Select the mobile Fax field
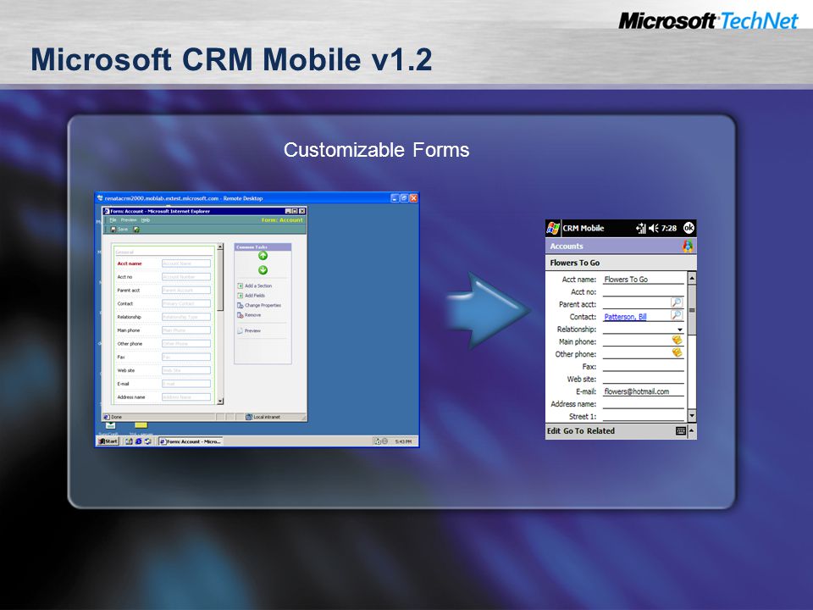This screenshot has height=610, width=813. tap(644, 367)
